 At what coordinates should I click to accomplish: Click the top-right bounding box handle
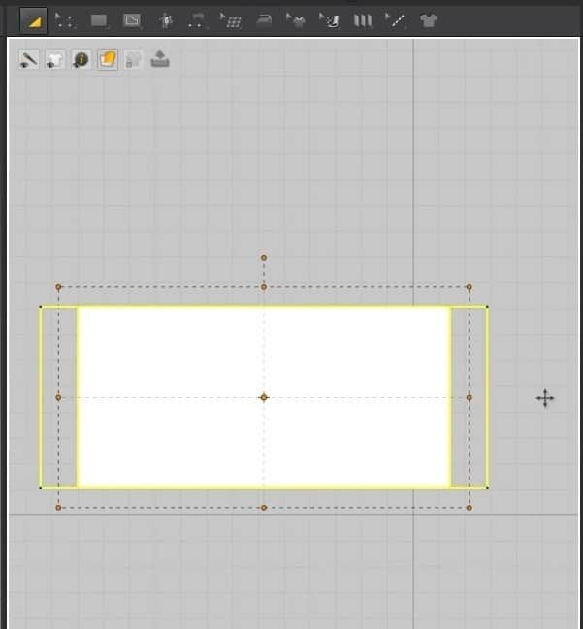coord(470,287)
